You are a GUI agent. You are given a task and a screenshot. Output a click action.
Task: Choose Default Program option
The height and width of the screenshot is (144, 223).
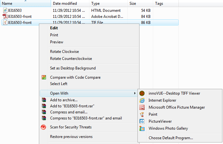coord(171,138)
